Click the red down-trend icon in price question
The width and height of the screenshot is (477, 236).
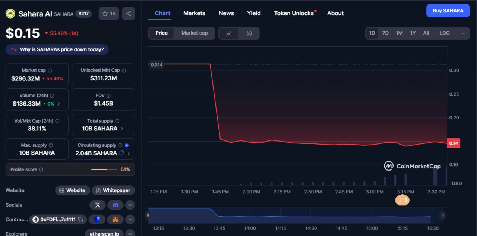[14, 49]
